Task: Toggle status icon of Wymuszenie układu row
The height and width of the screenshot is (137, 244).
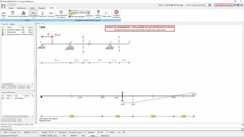Action: 3,30
